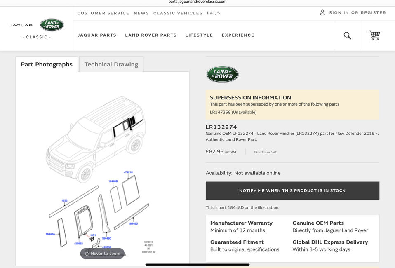The height and width of the screenshot is (268, 395).
Task: Select the Part Photographs tab
Action: 47,64
